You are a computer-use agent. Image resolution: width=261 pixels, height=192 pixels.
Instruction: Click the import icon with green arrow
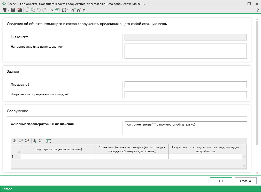click(x=57, y=10)
